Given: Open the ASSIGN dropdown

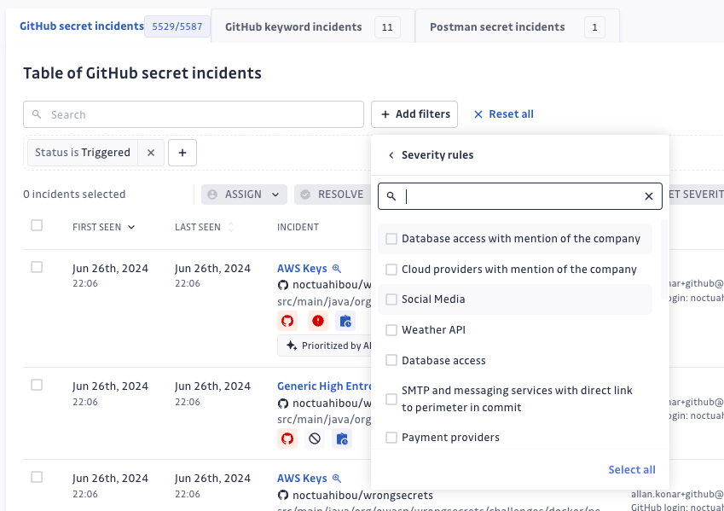Looking at the screenshot, I should click(244, 194).
